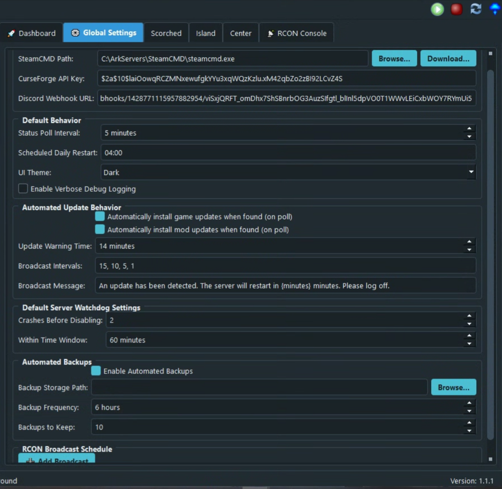This screenshot has height=489, width=502.
Task: Click the green Start server play icon
Action: coord(437,9)
